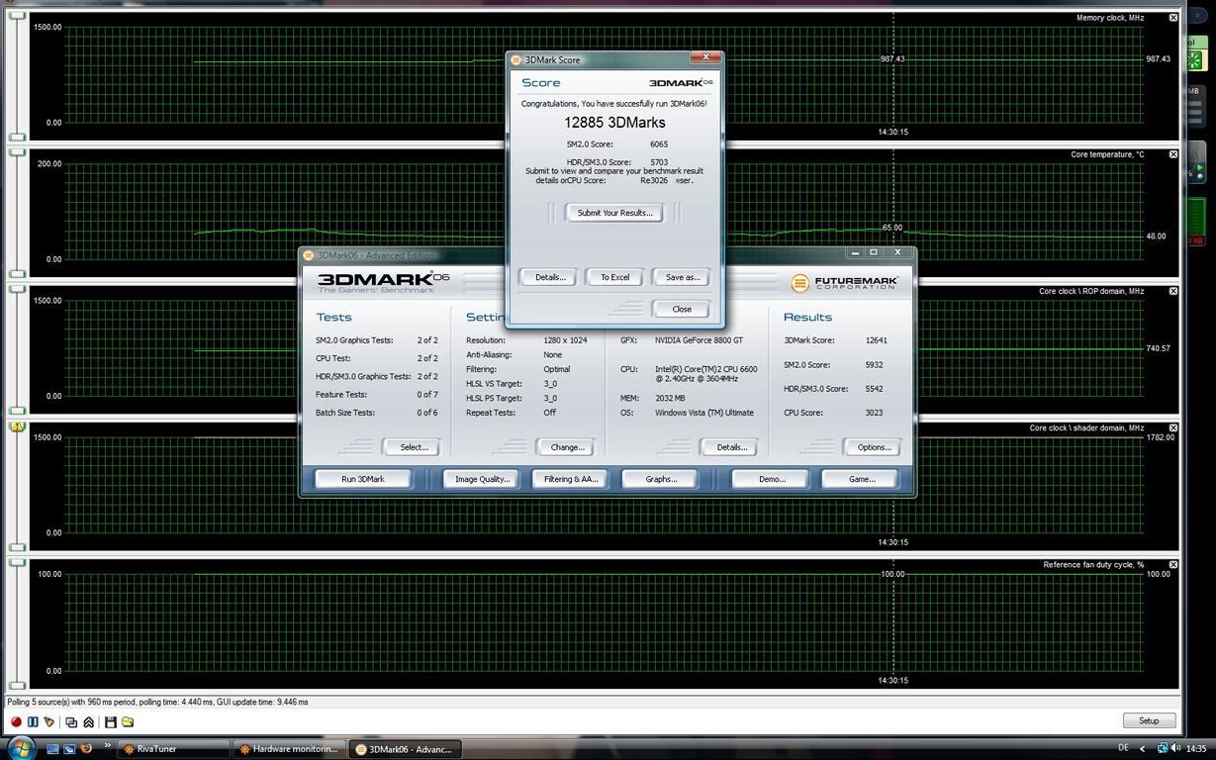Click the volume tray icon

pyautogui.click(x=1175, y=748)
